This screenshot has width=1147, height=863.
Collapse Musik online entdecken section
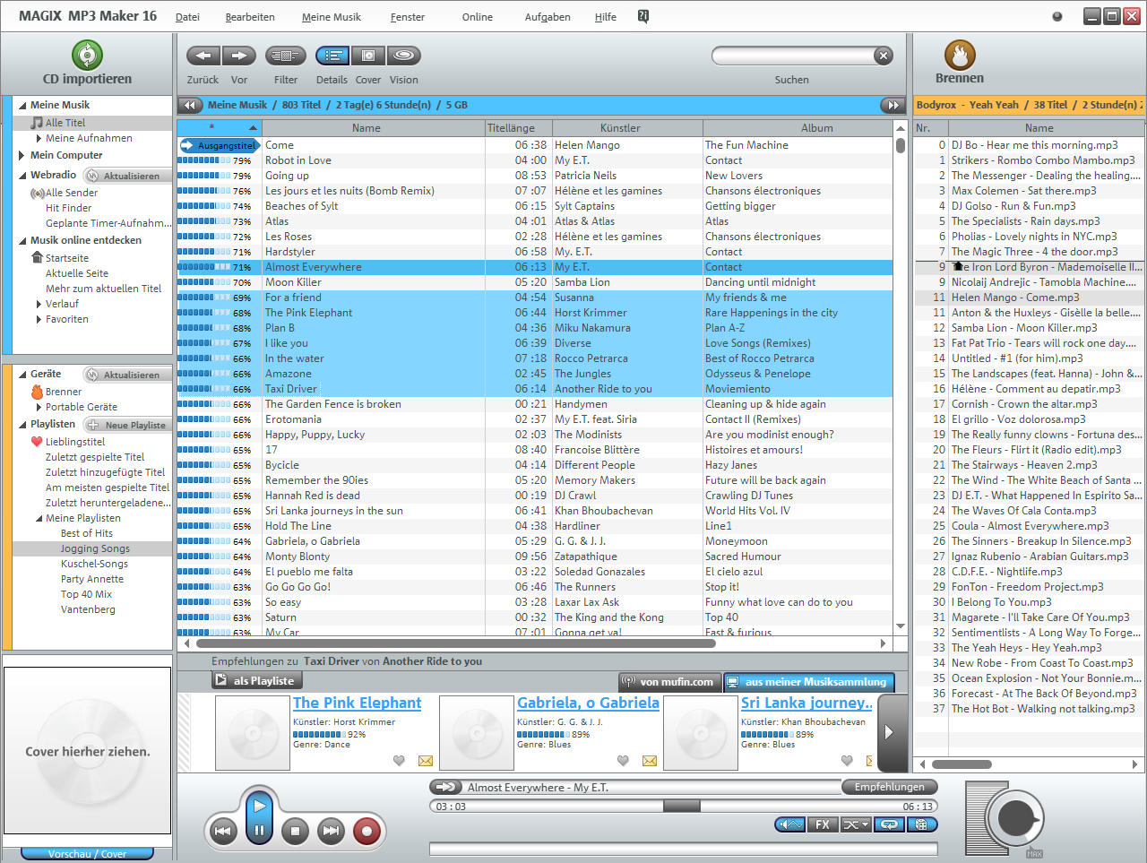pyautogui.click(x=22, y=240)
